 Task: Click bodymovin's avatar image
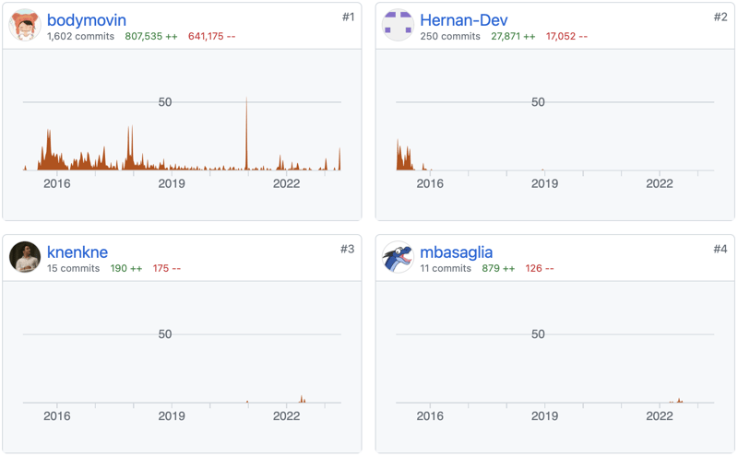click(x=25, y=26)
